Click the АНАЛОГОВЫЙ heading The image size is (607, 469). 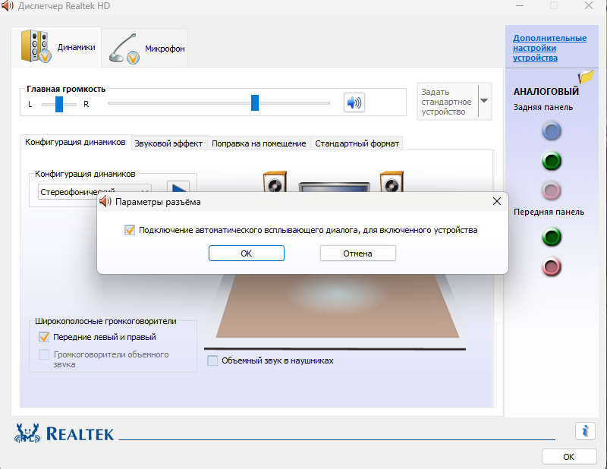(546, 92)
